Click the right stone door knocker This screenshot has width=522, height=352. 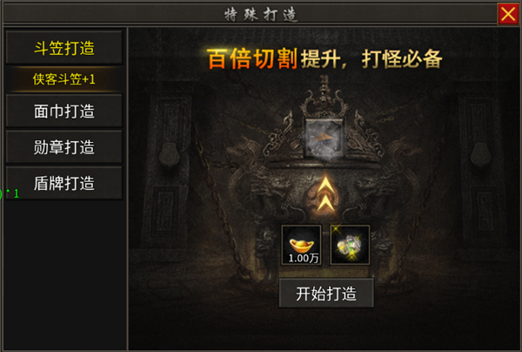[x=481, y=155]
